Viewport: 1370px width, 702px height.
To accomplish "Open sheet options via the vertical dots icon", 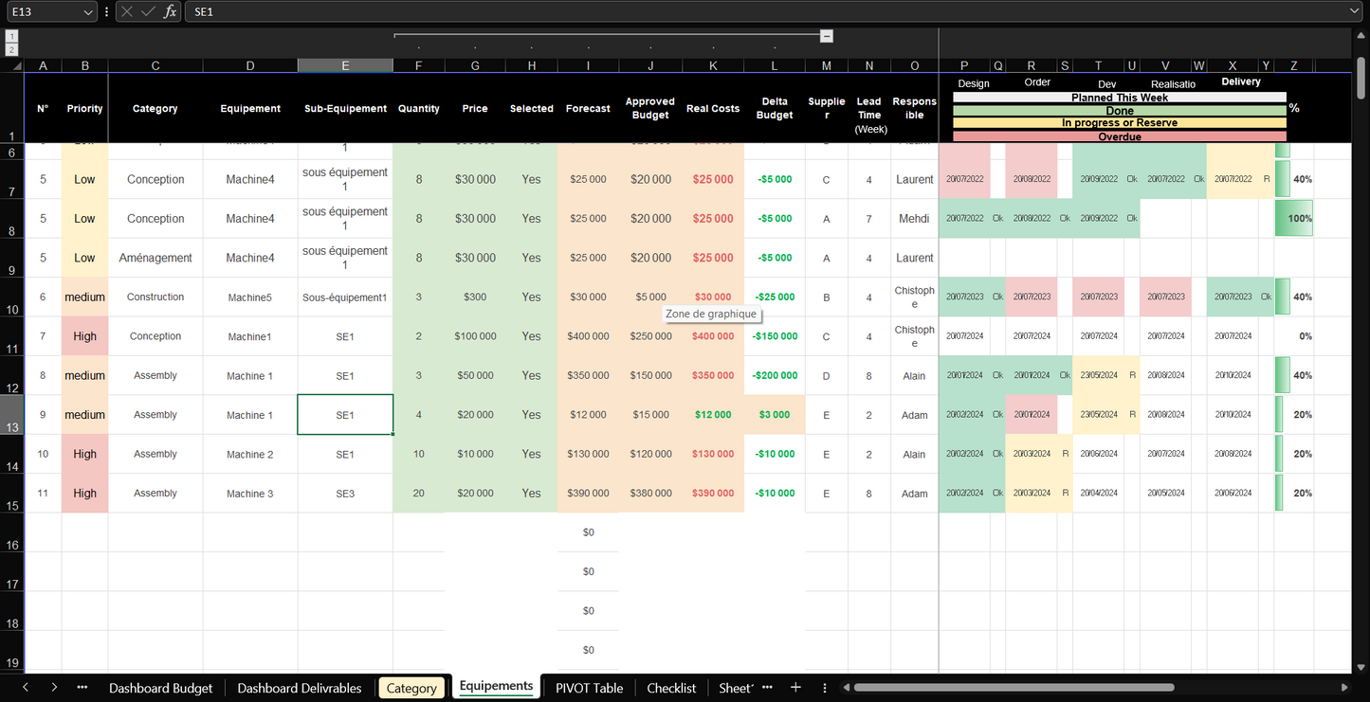I will pos(824,687).
